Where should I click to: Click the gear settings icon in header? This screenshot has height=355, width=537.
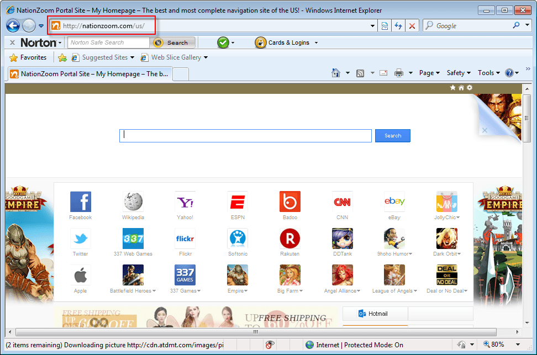click(x=470, y=88)
